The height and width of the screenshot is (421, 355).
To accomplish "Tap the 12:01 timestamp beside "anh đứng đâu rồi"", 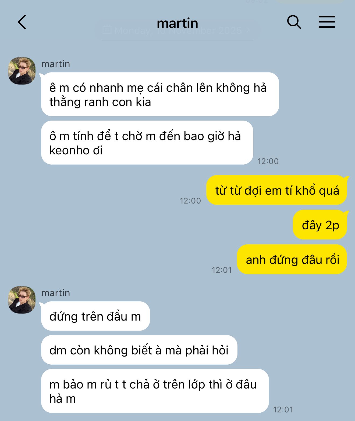I will click(222, 270).
